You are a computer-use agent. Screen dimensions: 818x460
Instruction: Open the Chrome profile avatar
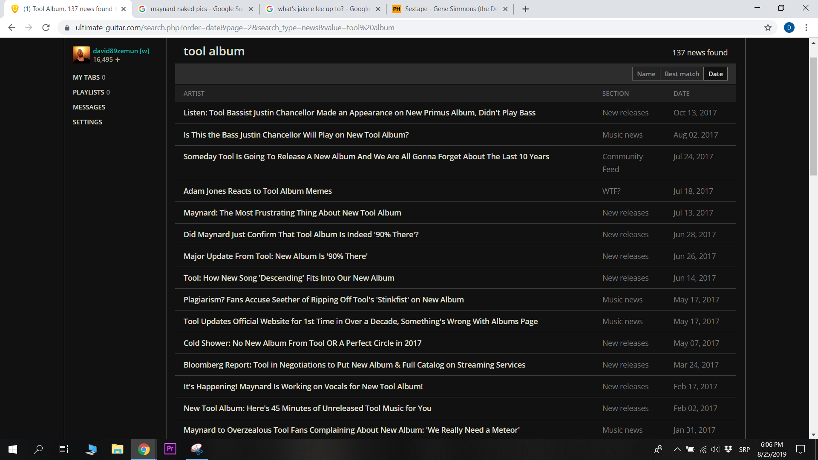tap(789, 28)
